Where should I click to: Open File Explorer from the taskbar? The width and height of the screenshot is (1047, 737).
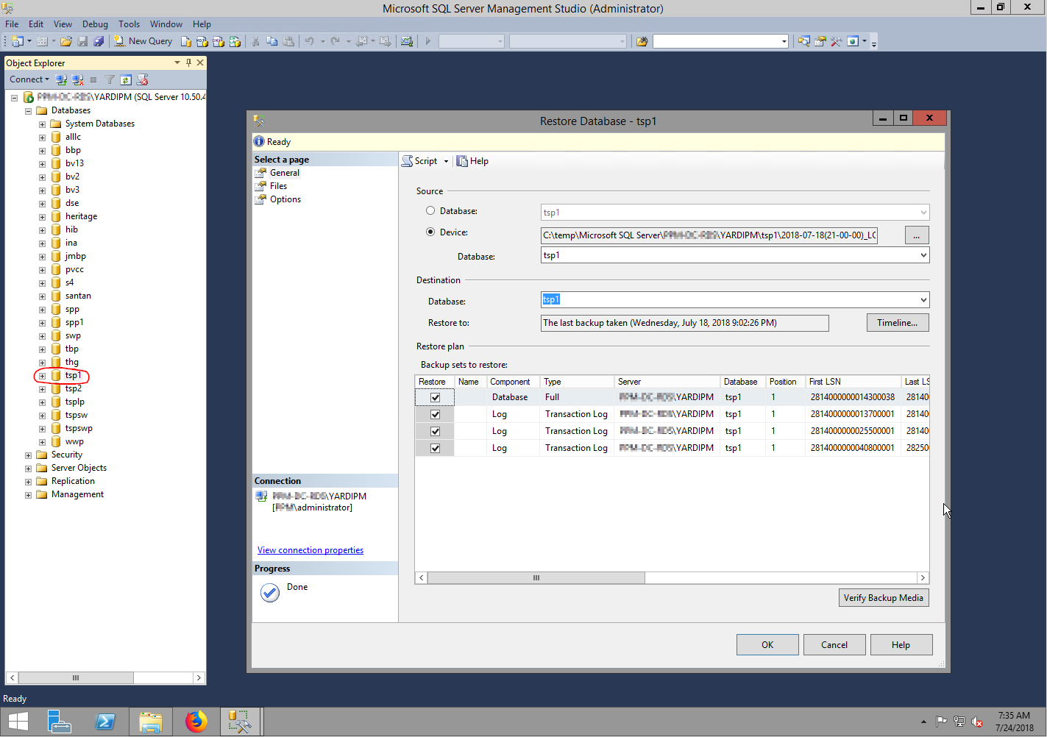151,722
